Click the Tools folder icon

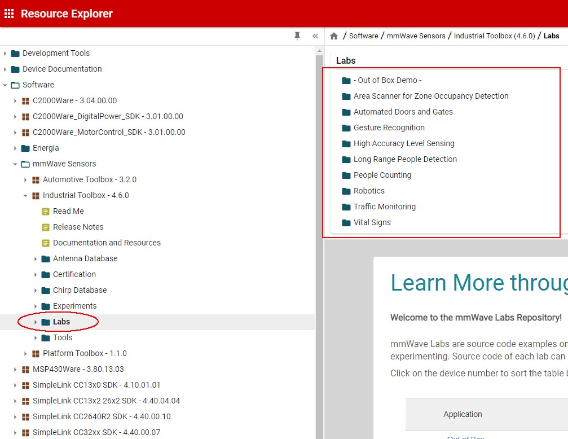click(46, 338)
